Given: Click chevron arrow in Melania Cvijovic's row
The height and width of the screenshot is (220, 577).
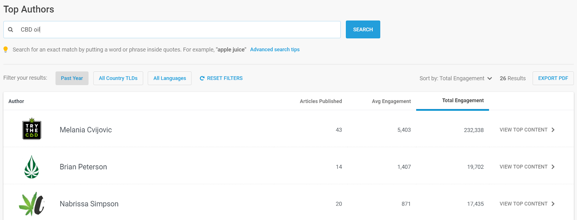Looking at the screenshot, I should point(553,130).
